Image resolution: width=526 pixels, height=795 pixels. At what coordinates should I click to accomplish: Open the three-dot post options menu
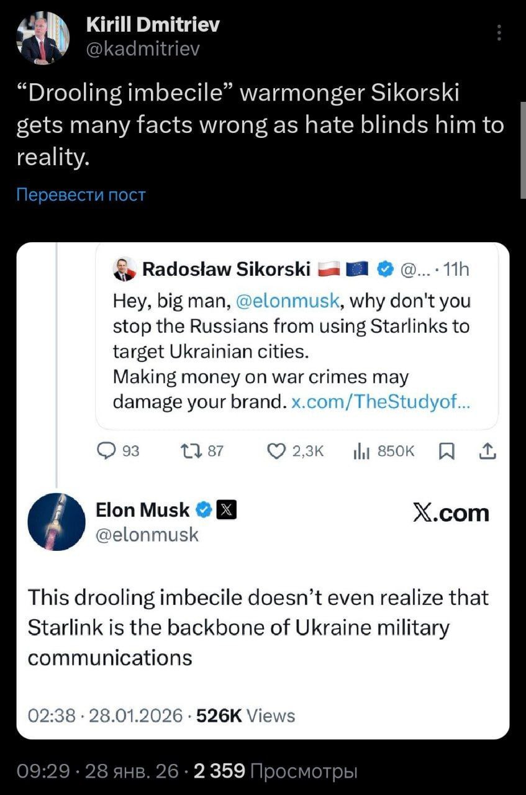point(500,33)
